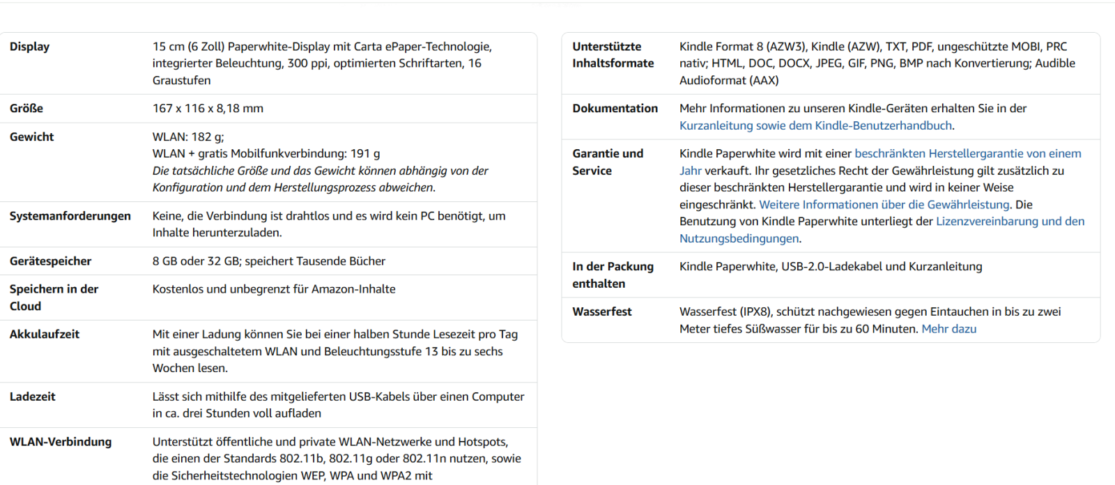1115x485 pixels.
Task: Click the Mehr dazu waterproof link
Action: (x=948, y=329)
